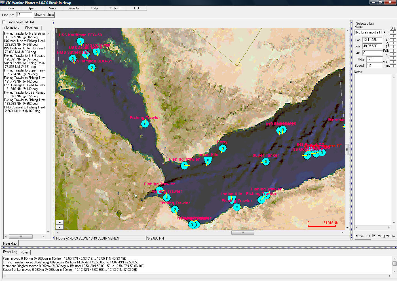Open the Options menu

(115, 8)
